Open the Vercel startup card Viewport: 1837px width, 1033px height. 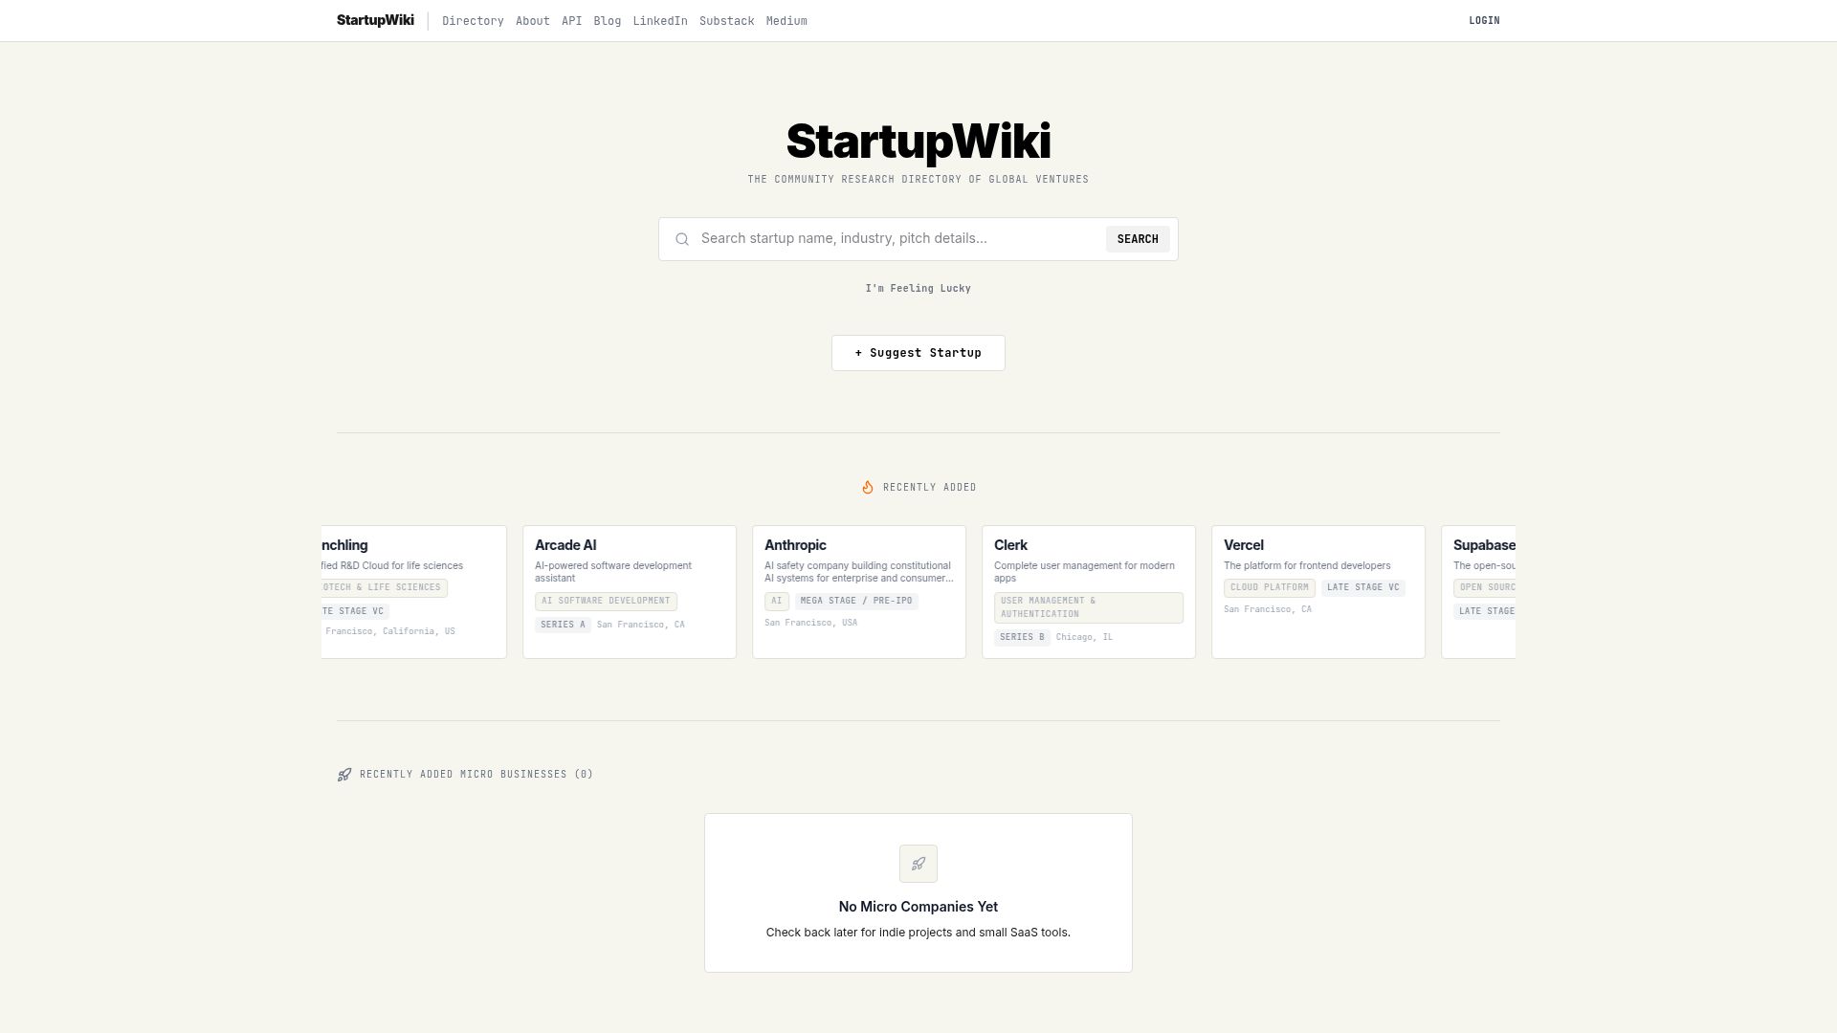pyautogui.click(x=1318, y=592)
